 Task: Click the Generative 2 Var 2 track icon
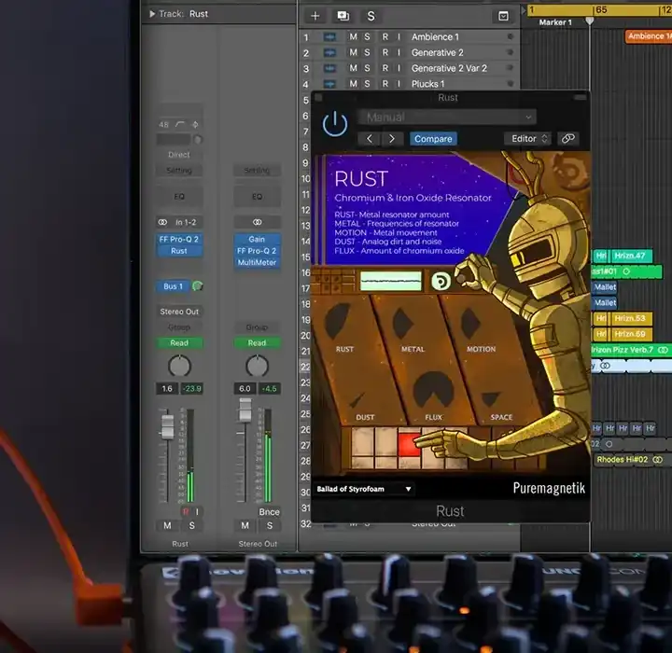click(329, 68)
